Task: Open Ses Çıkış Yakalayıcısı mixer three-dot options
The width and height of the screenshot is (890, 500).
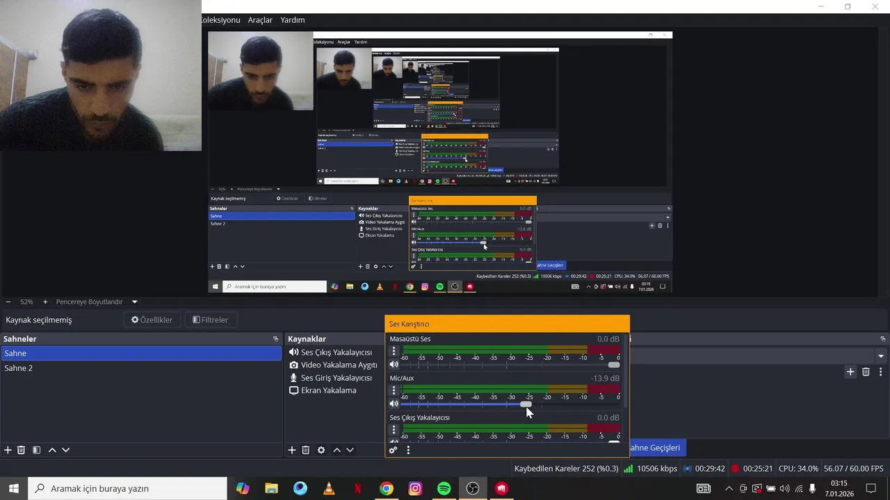Action: [394, 430]
